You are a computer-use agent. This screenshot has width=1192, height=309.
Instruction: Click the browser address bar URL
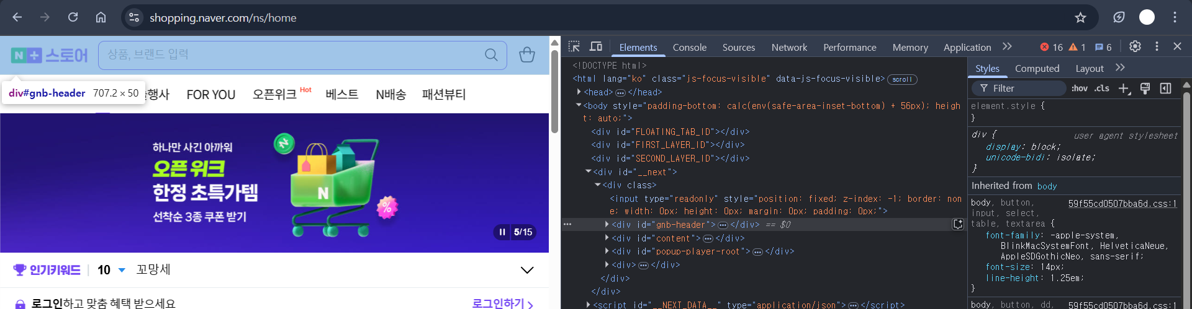coord(223,18)
